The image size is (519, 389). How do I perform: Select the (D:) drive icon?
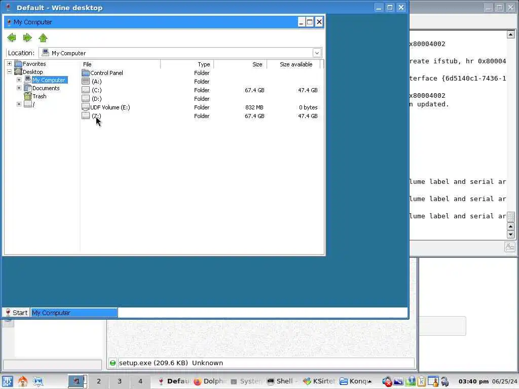[85, 99]
